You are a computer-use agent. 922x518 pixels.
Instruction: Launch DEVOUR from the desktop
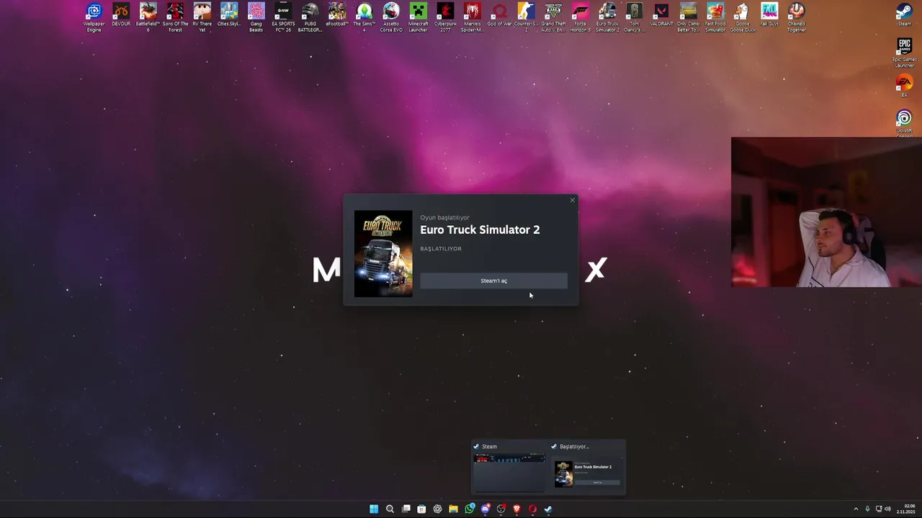[121, 16]
